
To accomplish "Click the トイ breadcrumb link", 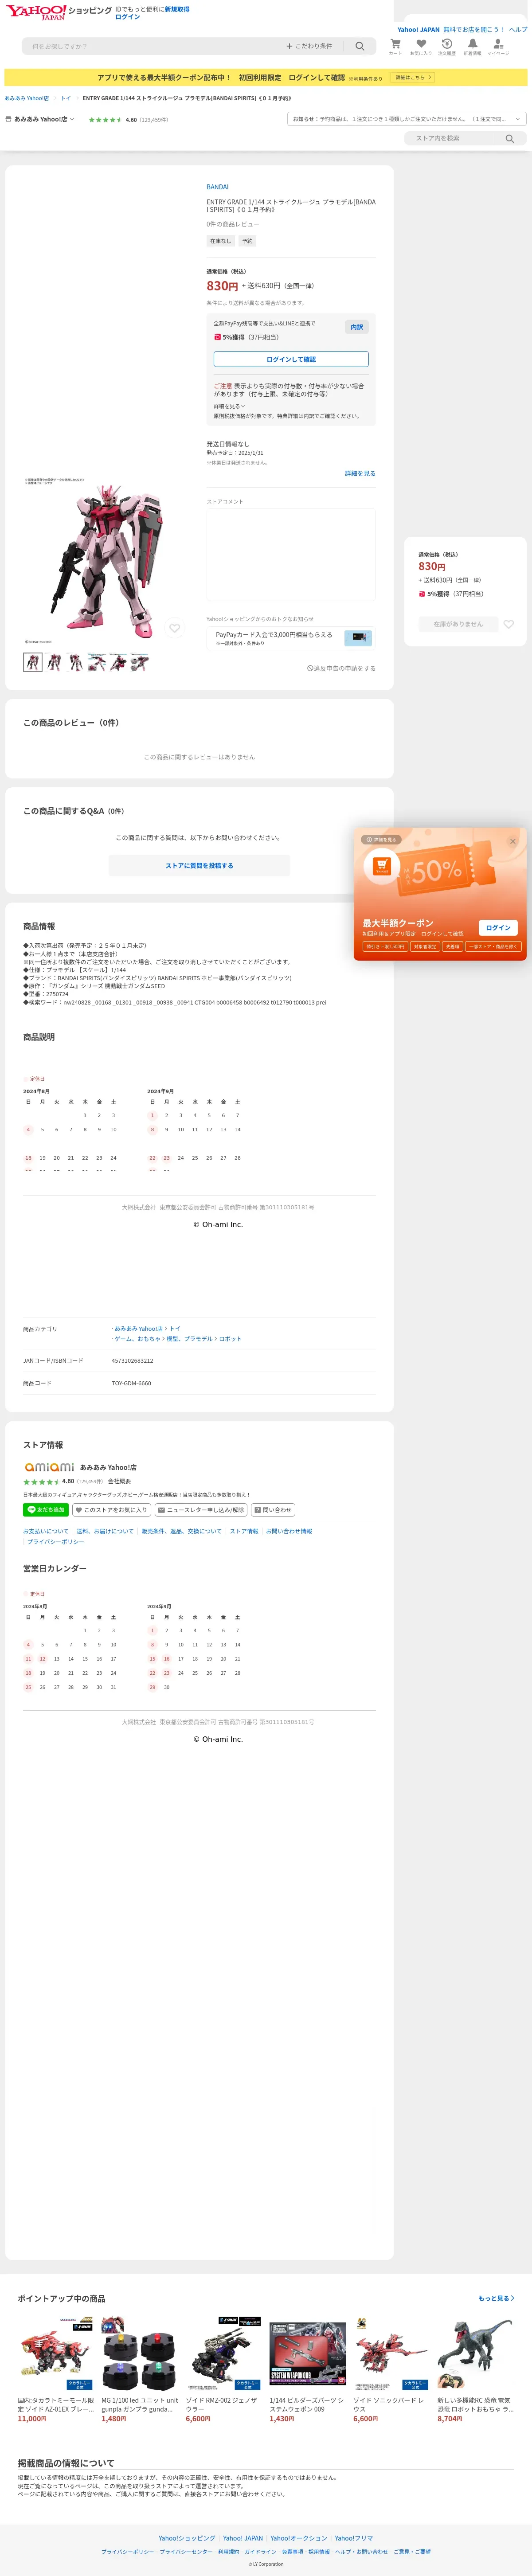I will tap(65, 98).
